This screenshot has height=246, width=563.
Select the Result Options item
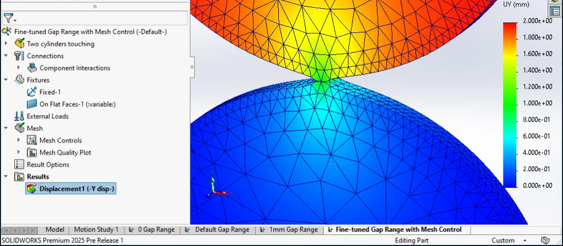pos(48,165)
